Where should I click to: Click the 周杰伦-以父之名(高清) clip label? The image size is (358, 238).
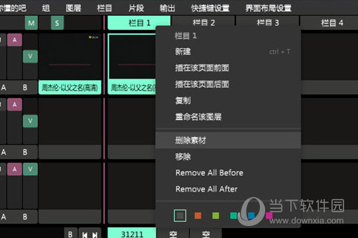[x=70, y=87]
